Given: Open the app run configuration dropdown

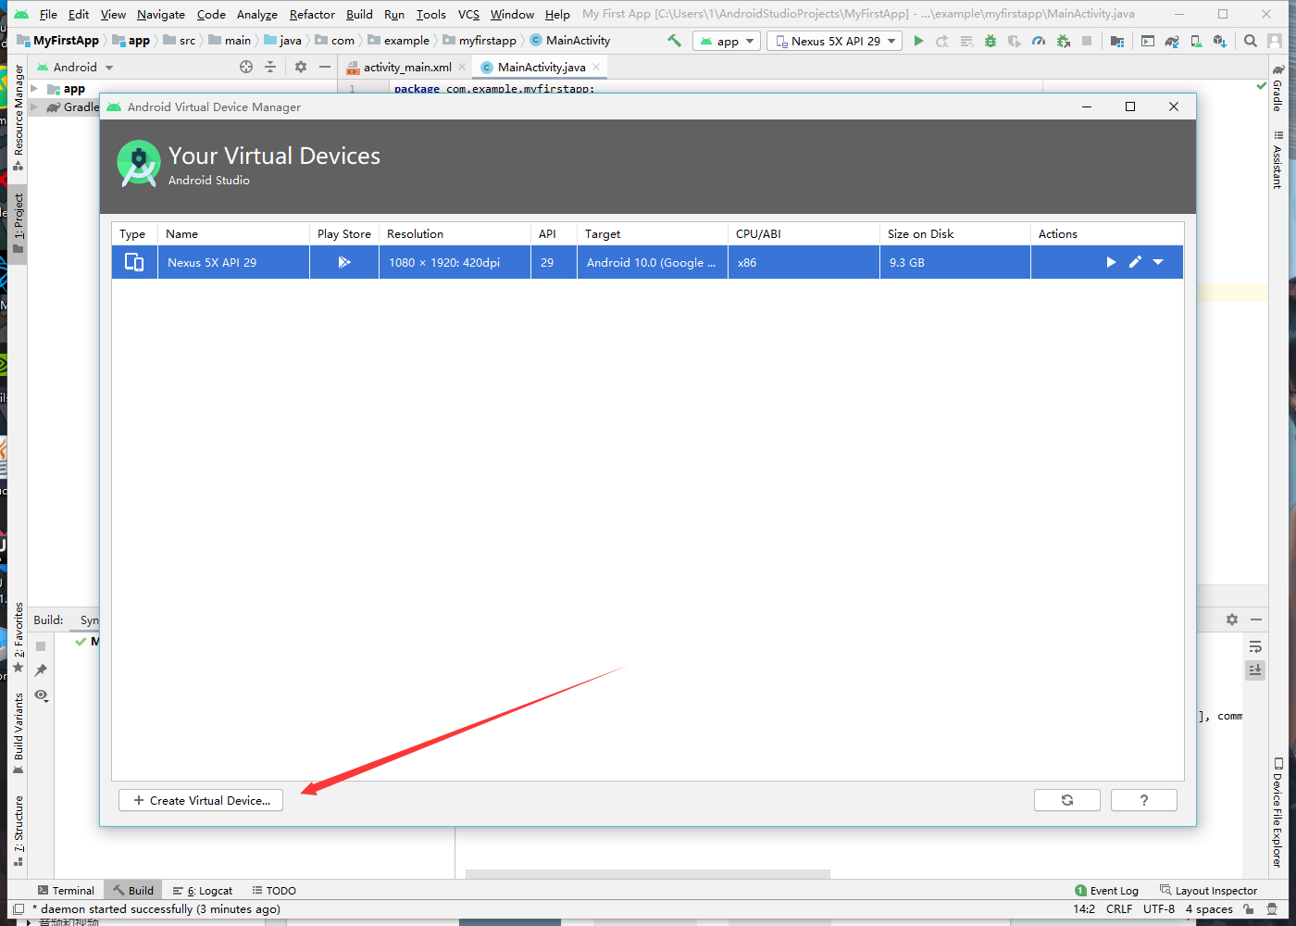Looking at the screenshot, I should tap(727, 41).
